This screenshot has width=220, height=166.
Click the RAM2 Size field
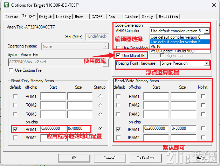tap(183, 105)
